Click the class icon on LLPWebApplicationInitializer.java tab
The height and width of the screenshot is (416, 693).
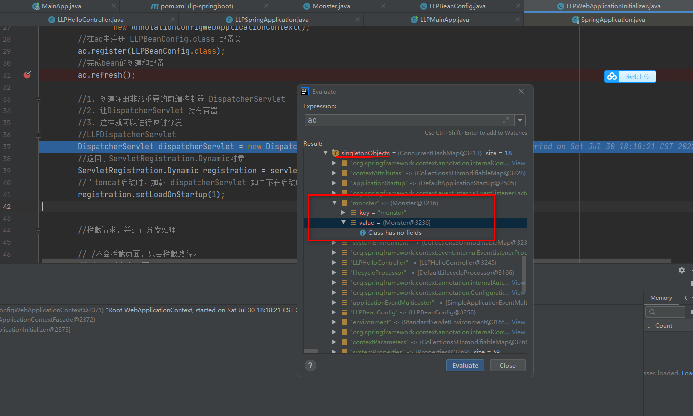[561, 6]
